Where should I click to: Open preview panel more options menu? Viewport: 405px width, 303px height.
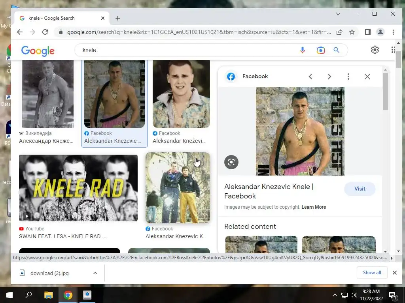click(x=348, y=77)
